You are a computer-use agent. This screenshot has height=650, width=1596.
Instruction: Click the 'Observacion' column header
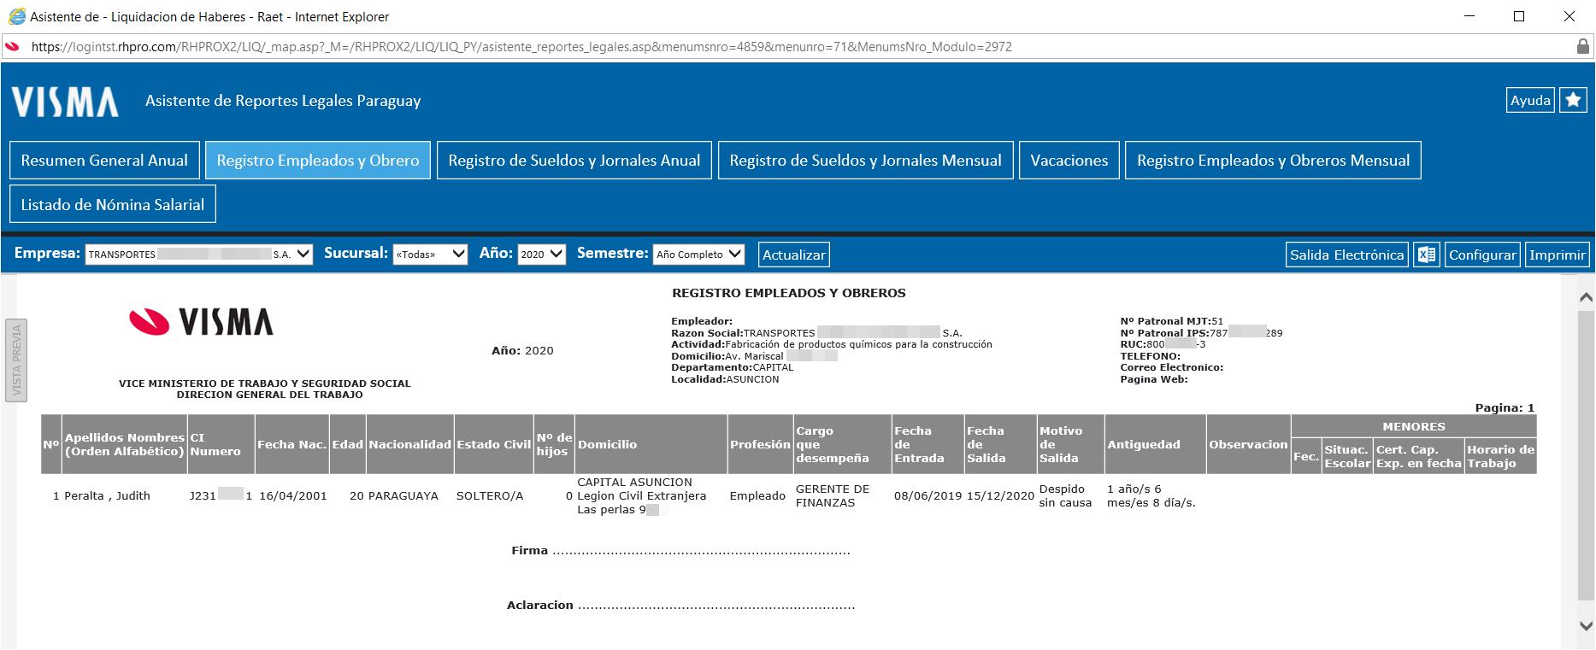pos(1248,444)
